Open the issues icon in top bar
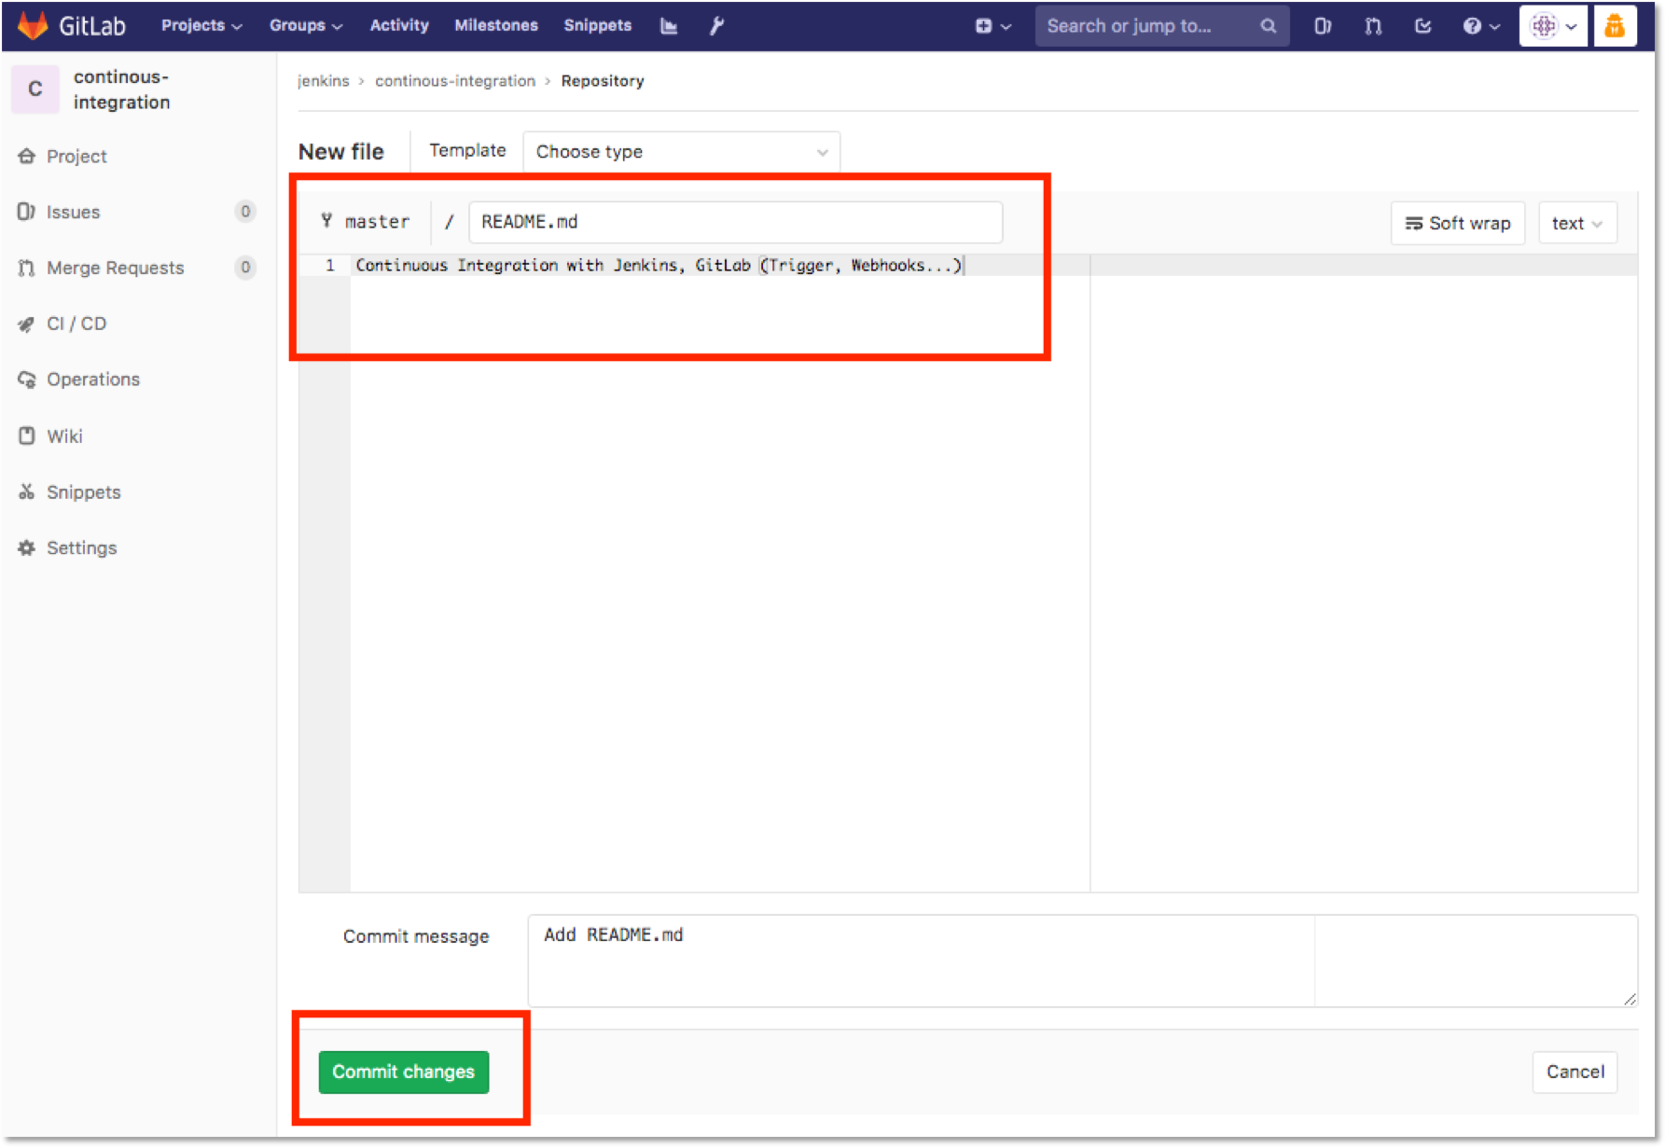 pos(1322,25)
